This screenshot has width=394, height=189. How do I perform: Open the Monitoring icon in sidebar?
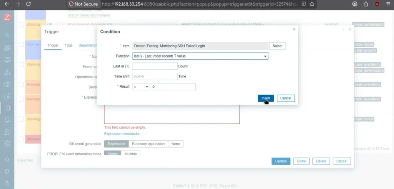[x=7, y=60]
